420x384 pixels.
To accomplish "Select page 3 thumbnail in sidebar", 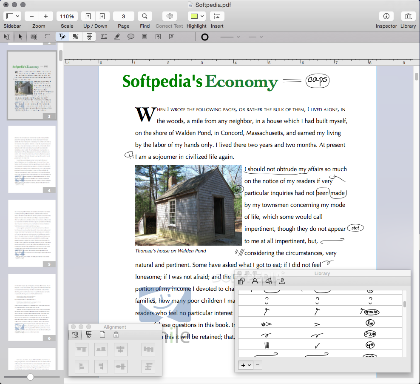I will (32, 85).
